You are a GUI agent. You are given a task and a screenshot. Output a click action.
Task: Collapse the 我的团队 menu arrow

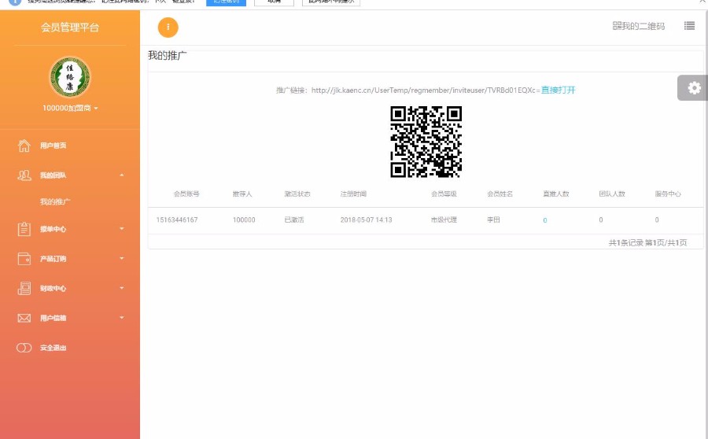[121, 175]
